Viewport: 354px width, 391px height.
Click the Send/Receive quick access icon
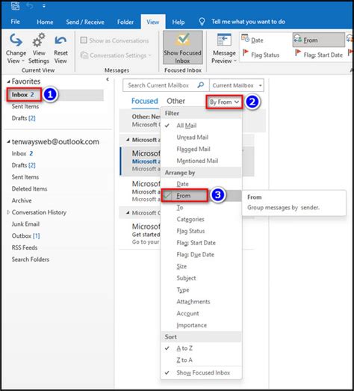coord(15,5)
